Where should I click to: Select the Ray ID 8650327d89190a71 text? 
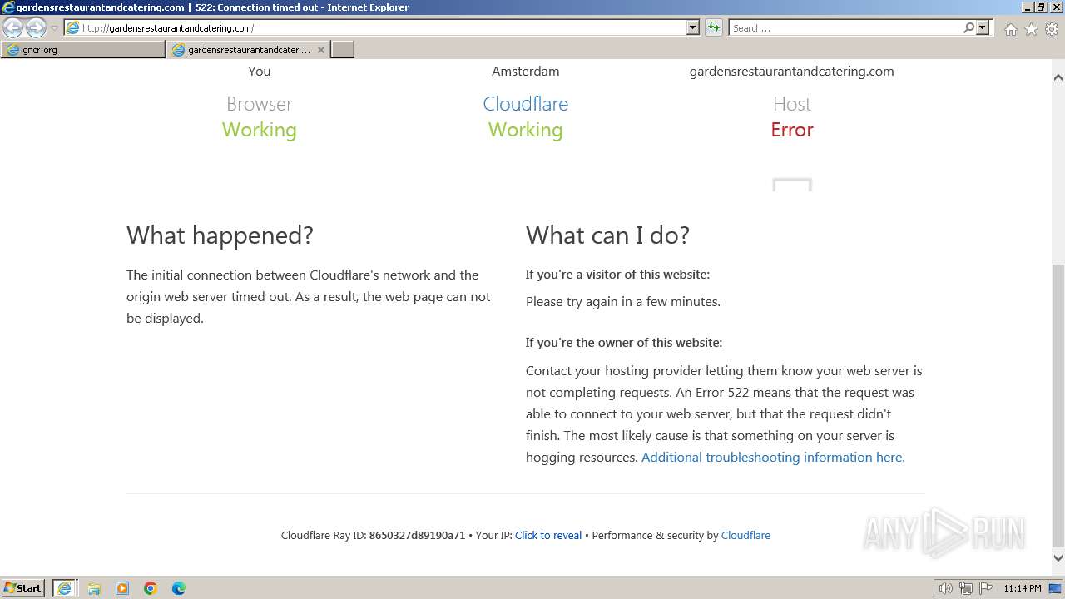pos(417,535)
